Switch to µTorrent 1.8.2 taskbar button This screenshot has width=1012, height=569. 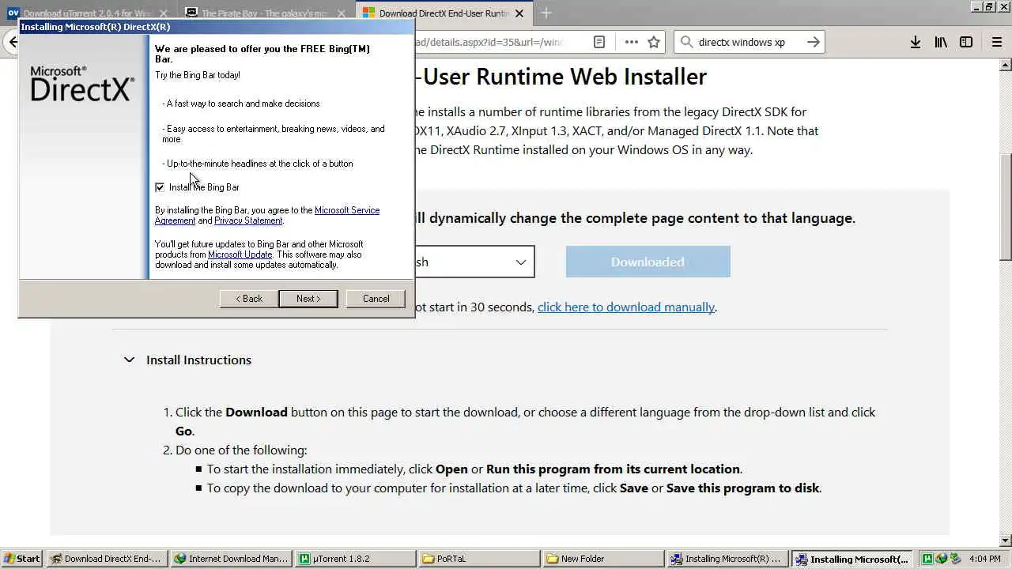(x=356, y=559)
